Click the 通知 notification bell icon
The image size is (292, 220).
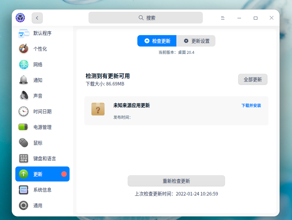[24, 80]
